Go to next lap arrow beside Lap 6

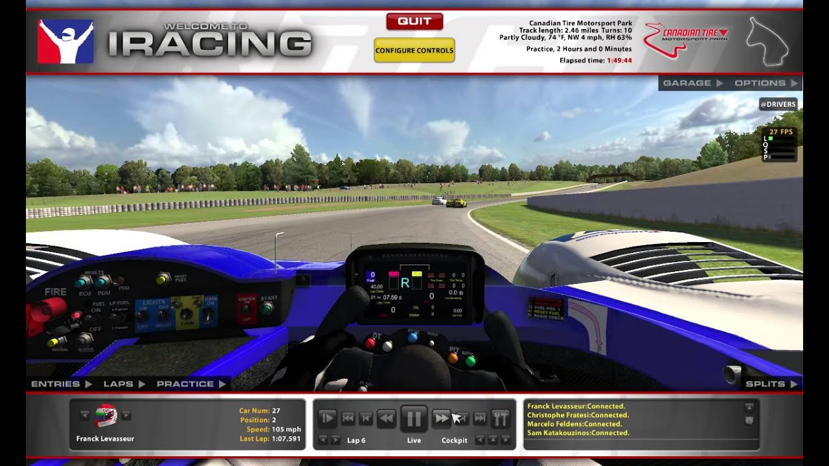(x=335, y=440)
